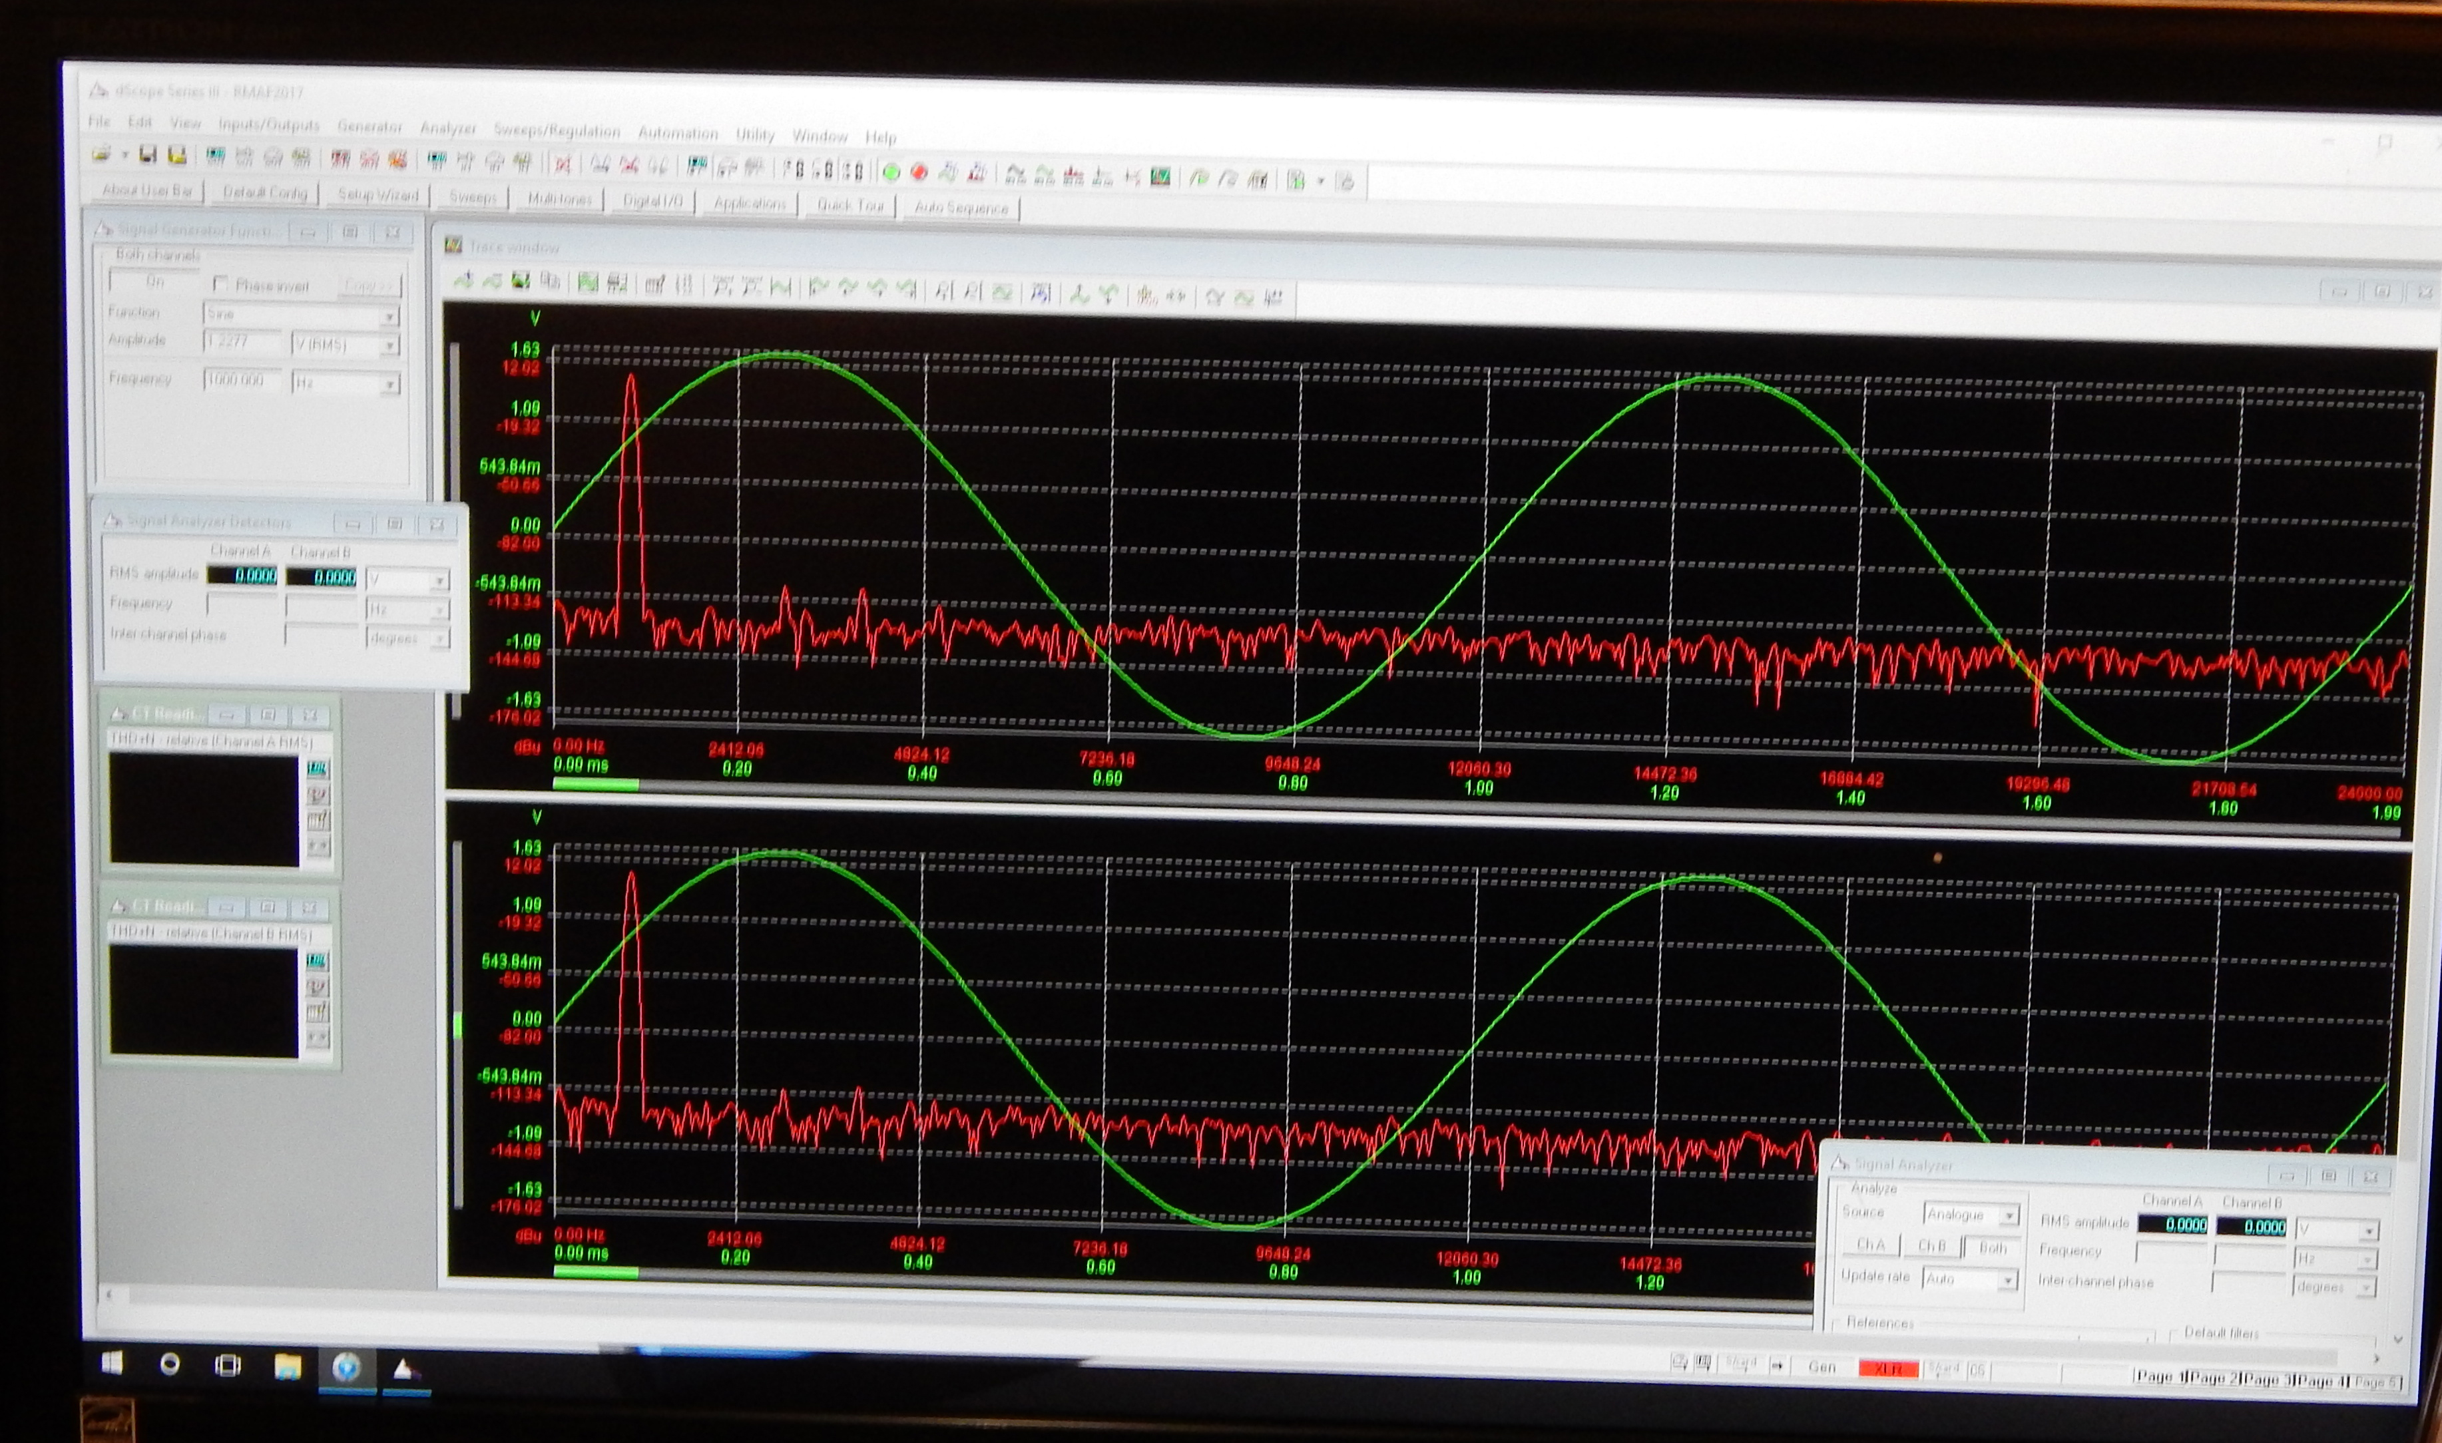
Task: Click the open configuration folder icon
Action: (x=100, y=154)
